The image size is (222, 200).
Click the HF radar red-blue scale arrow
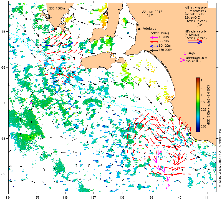[195, 42]
